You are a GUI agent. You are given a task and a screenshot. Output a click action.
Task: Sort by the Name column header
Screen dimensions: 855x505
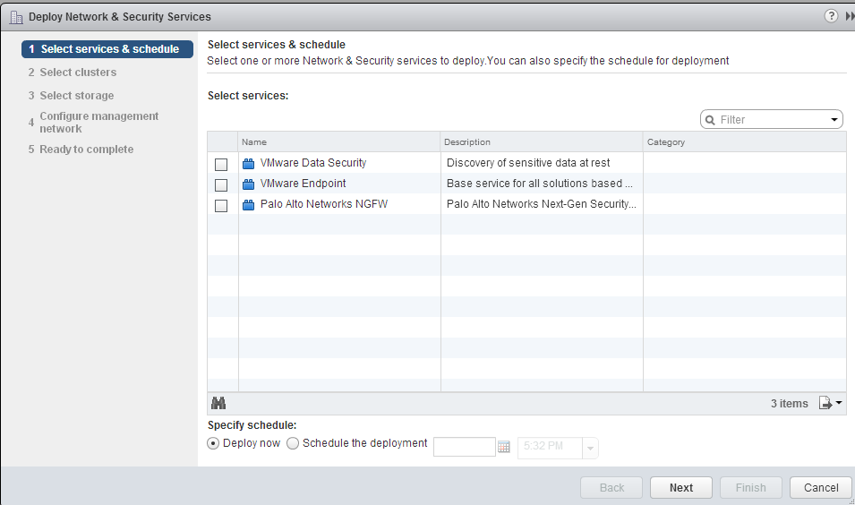(x=339, y=141)
